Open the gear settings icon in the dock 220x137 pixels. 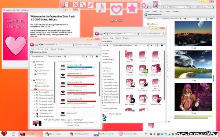pos(144,5)
